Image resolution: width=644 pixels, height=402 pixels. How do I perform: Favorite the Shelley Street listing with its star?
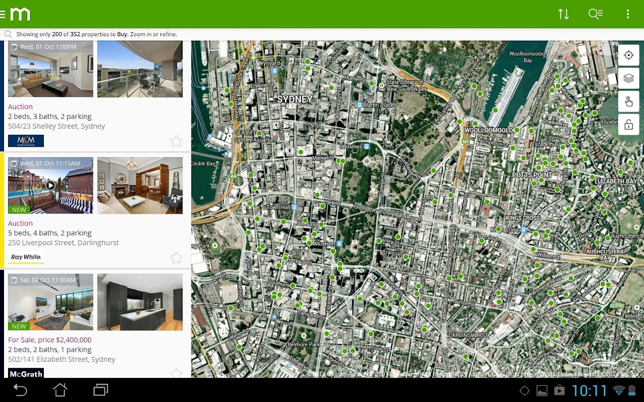click(176, 141)
